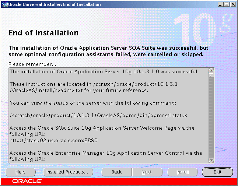Click the Exit button
The height and width of the screenshot is (186, 238).
tap(217, 172)
